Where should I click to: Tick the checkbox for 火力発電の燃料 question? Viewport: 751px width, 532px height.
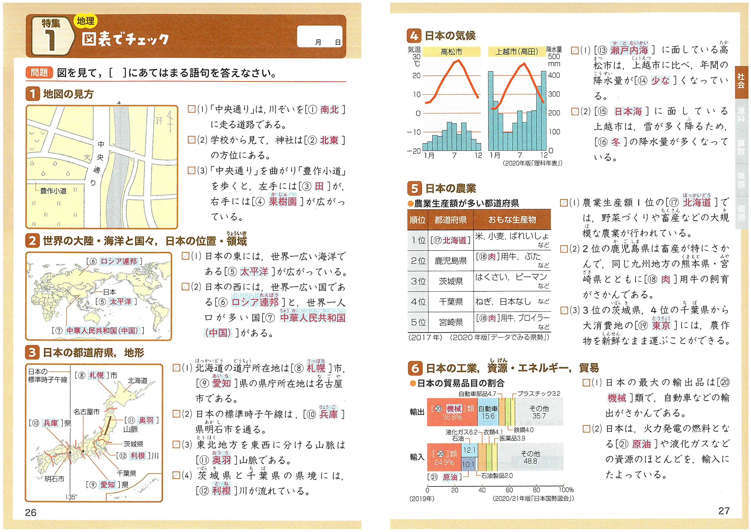click(587, 428)
